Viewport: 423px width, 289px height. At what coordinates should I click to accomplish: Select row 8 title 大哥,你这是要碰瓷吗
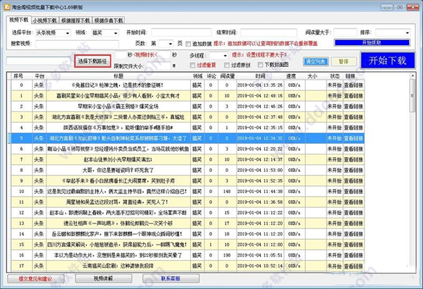pyautogui.click(x=118, y=171)
